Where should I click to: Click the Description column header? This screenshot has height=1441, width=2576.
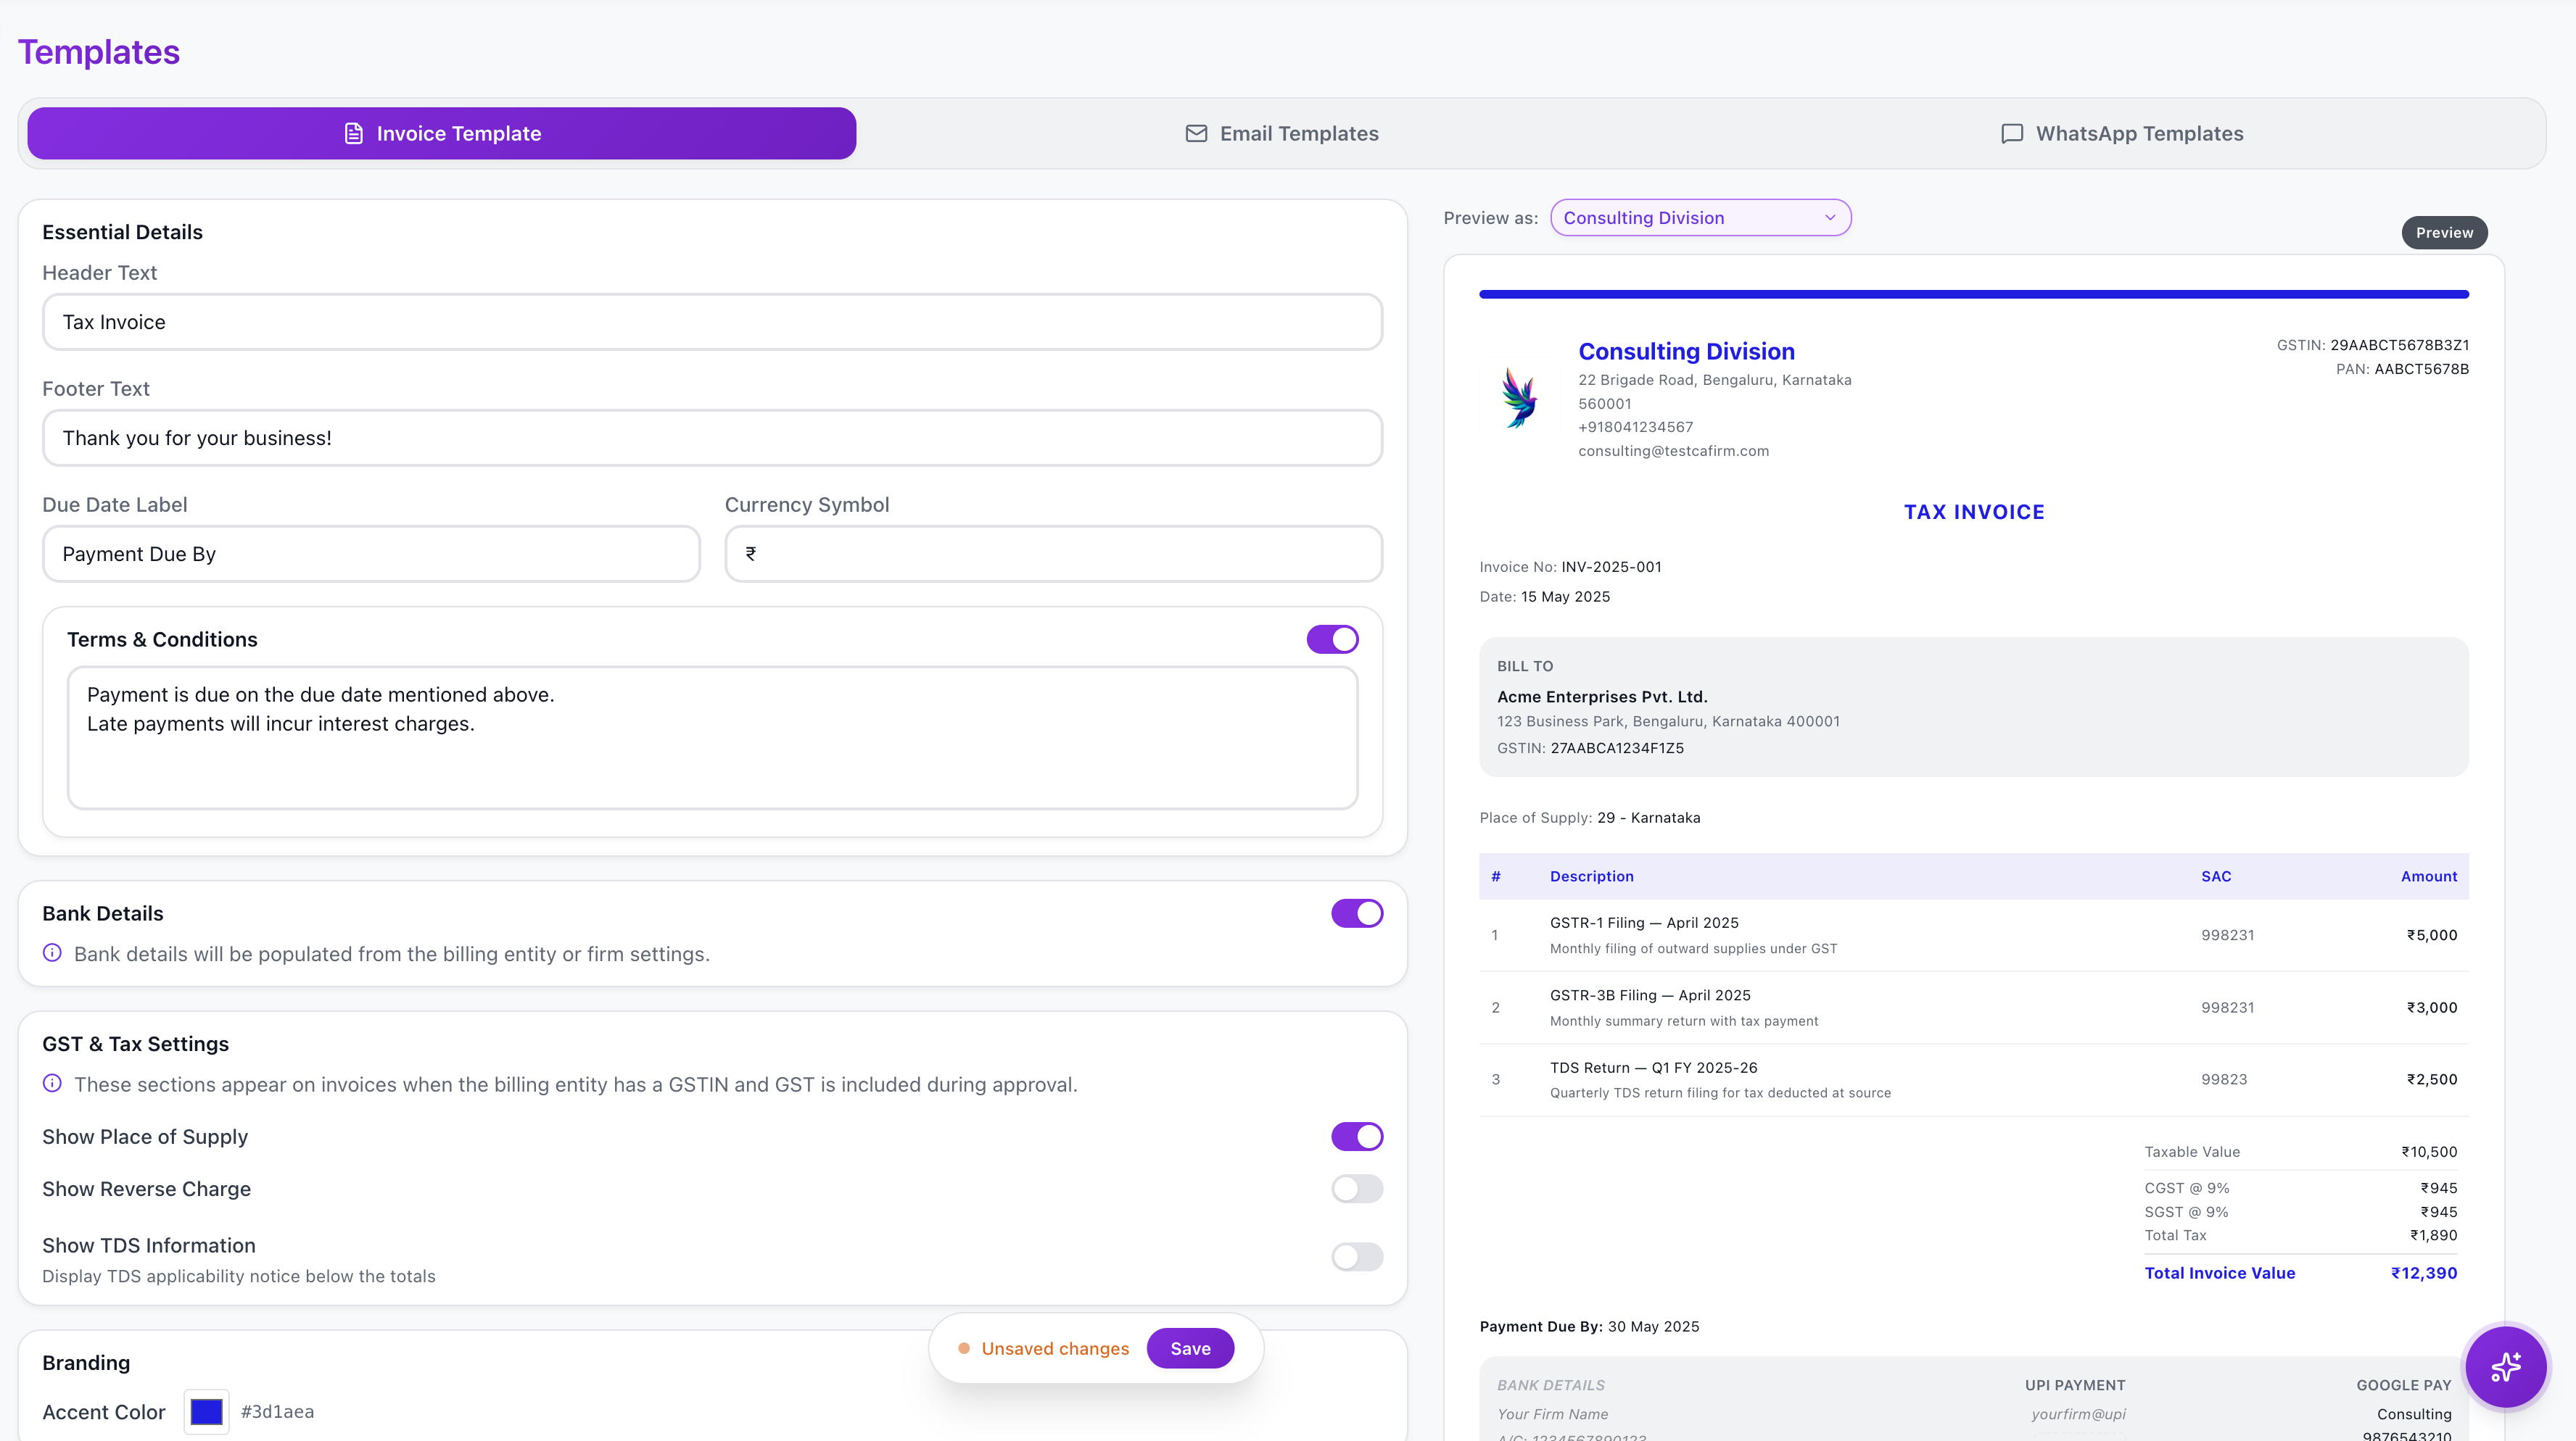1591,876
